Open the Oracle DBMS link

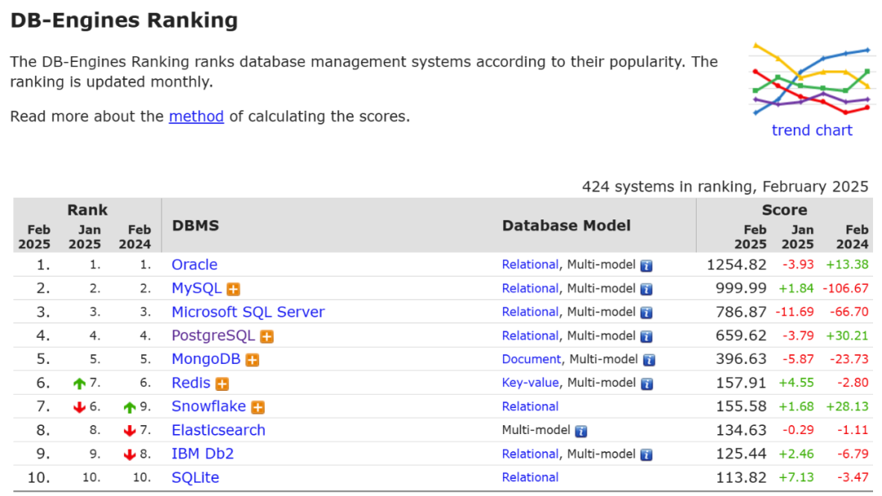click(194, 265)
